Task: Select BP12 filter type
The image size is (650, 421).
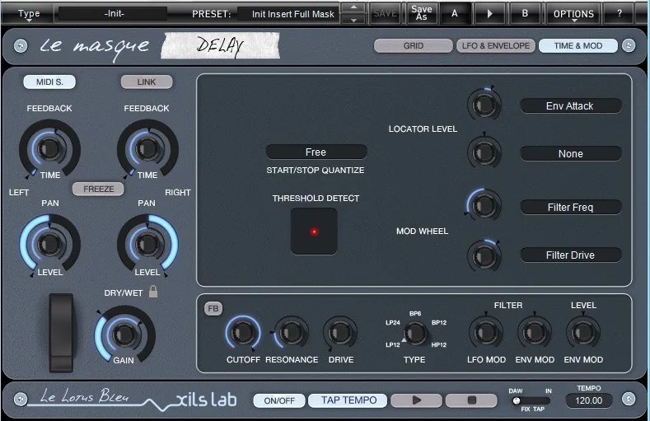Action: click(x=439, y=322)
